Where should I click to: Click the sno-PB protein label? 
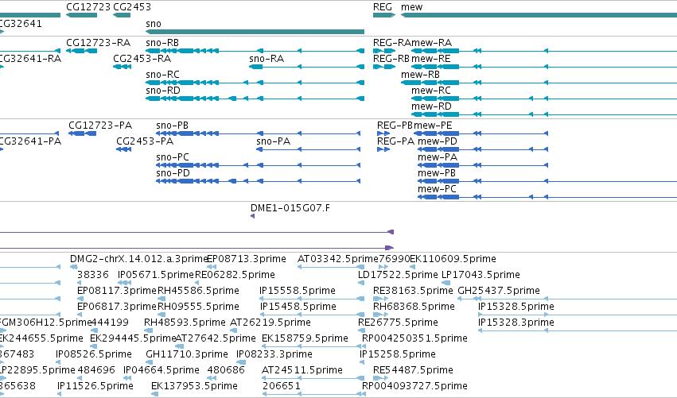click(x=173, y=126)
